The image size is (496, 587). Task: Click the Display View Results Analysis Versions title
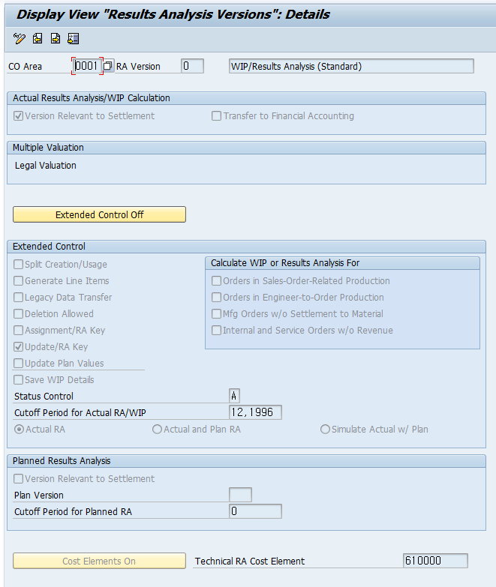click(x=173, y=14)
